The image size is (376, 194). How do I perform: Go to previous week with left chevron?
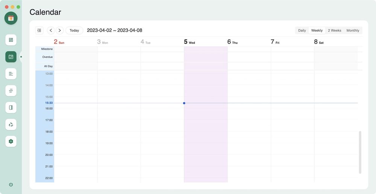point(51,30)
